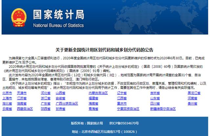This screenshot has height=136, width=210.
Task: Open the 重庆市 link
Action: coord(122,103)
